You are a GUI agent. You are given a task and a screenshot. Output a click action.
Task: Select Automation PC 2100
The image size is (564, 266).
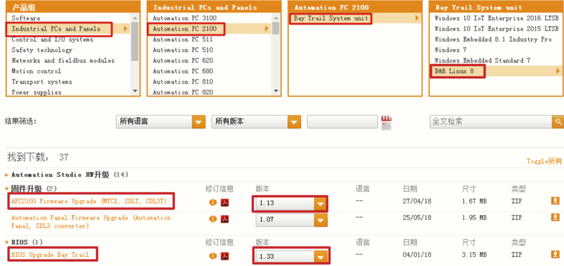point(185,29)
